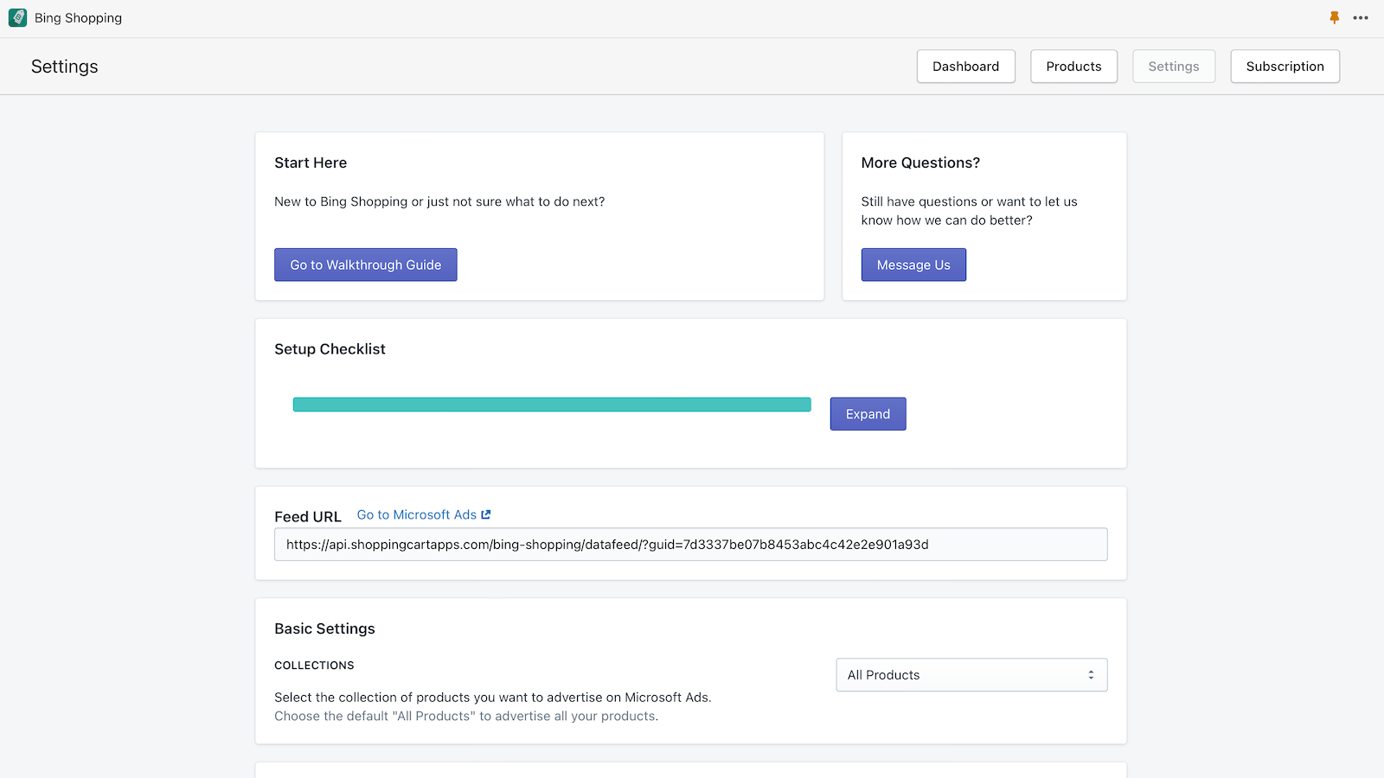Click the Basic Settings heading

[x=324, y=628]
